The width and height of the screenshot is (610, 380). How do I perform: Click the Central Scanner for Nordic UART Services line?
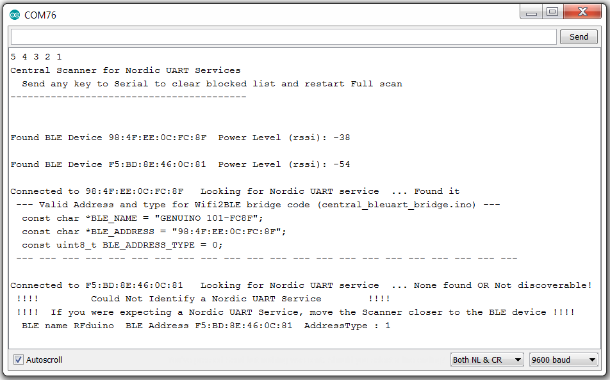(x=126, y=70)
